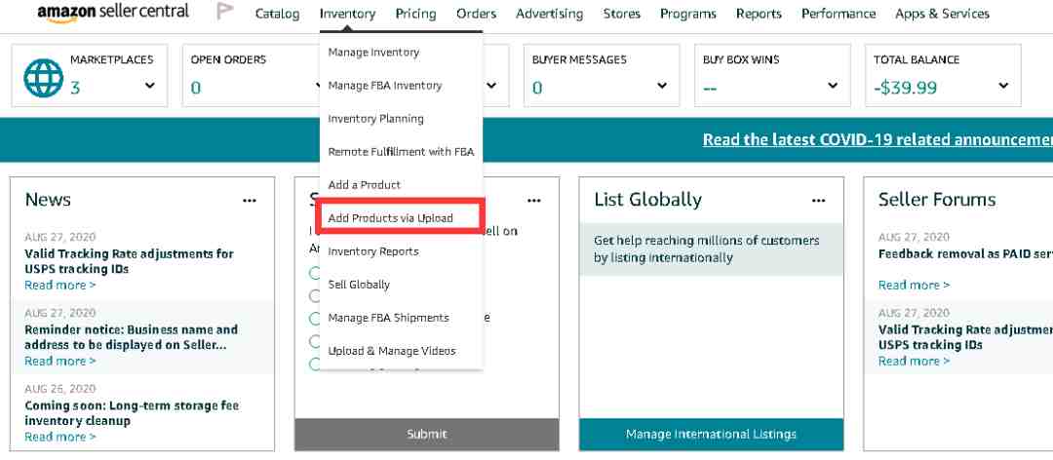Viewport: 1053px width, 460px height.
Task: Click Read more under Reminder notice news
Action: [59, 361]
